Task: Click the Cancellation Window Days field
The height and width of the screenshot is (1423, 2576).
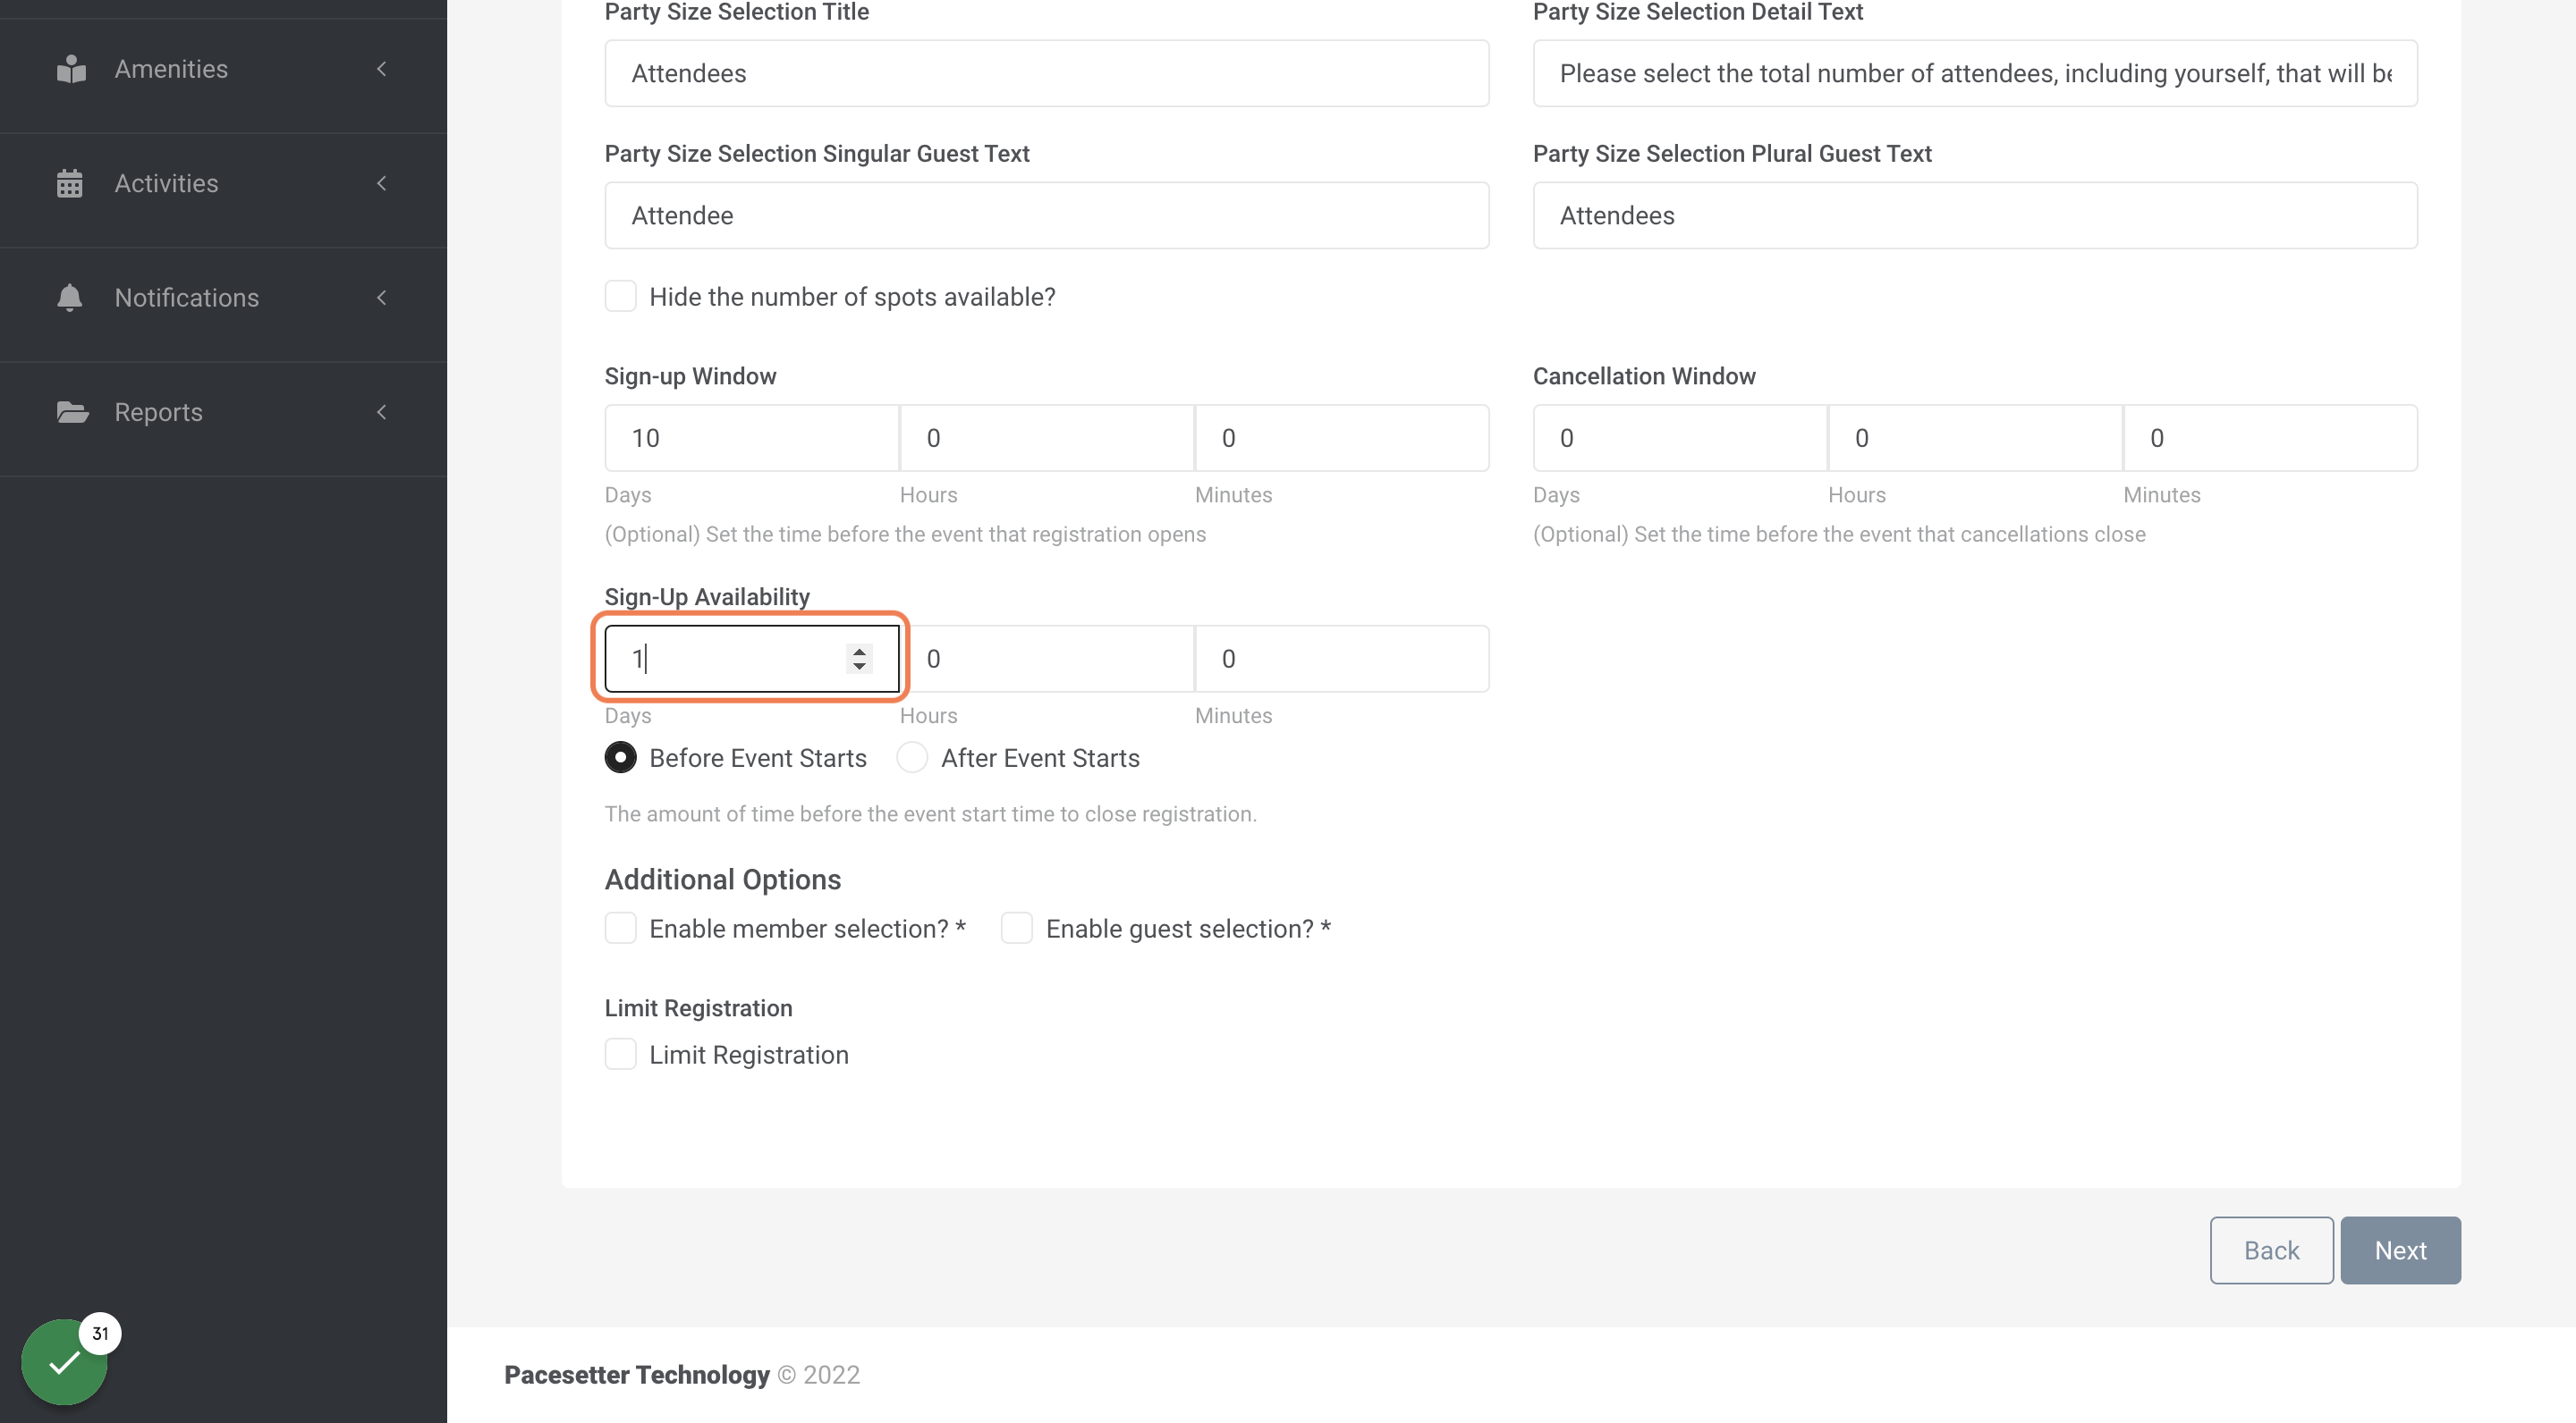Action: (1680, 438)
